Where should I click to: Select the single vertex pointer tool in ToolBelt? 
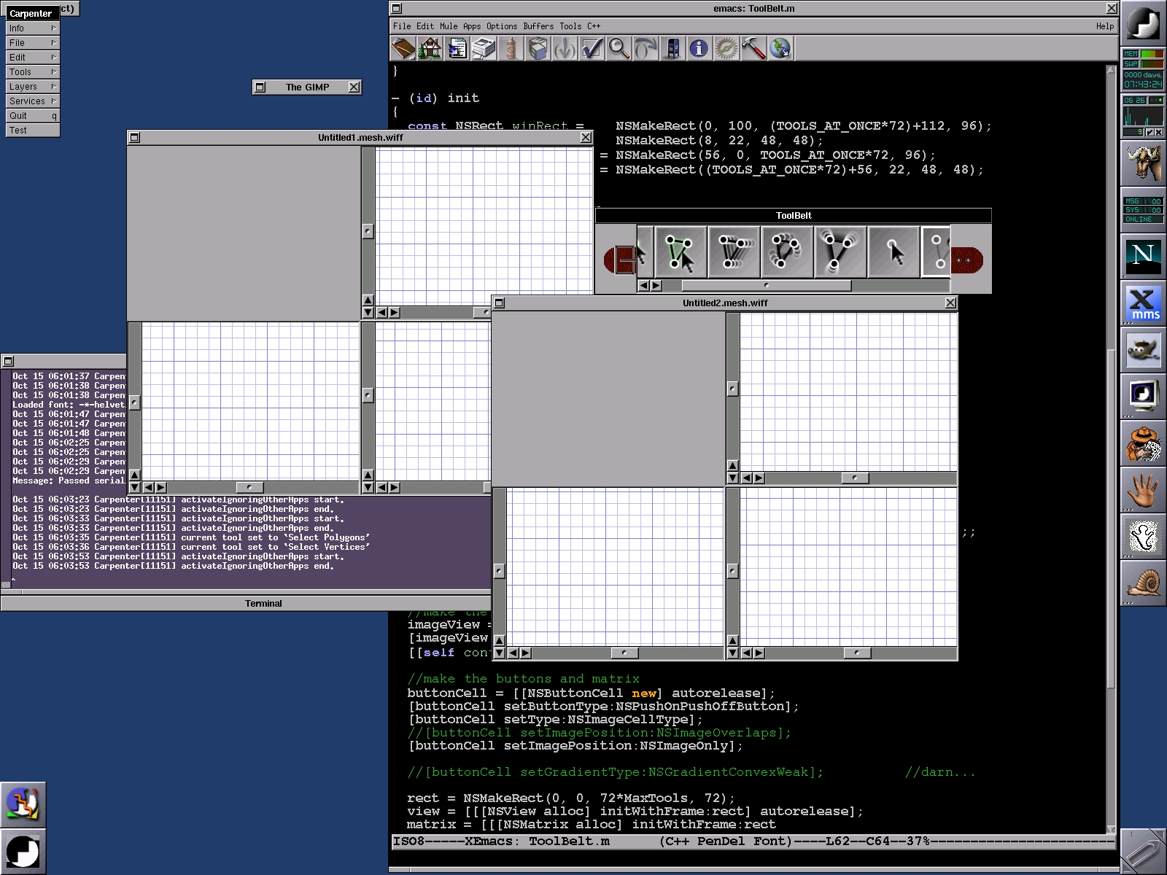pos(893,252)
